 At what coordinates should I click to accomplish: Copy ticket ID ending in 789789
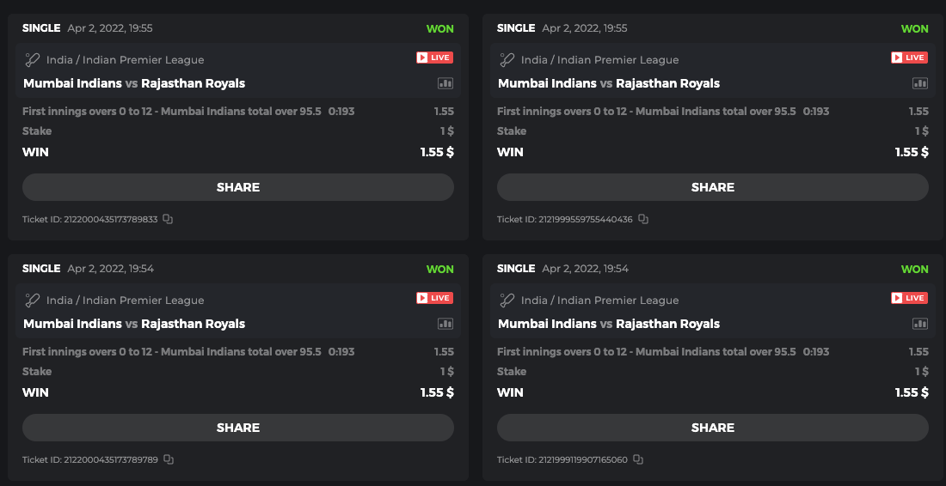pyautogui.click(x=169, y=459)
